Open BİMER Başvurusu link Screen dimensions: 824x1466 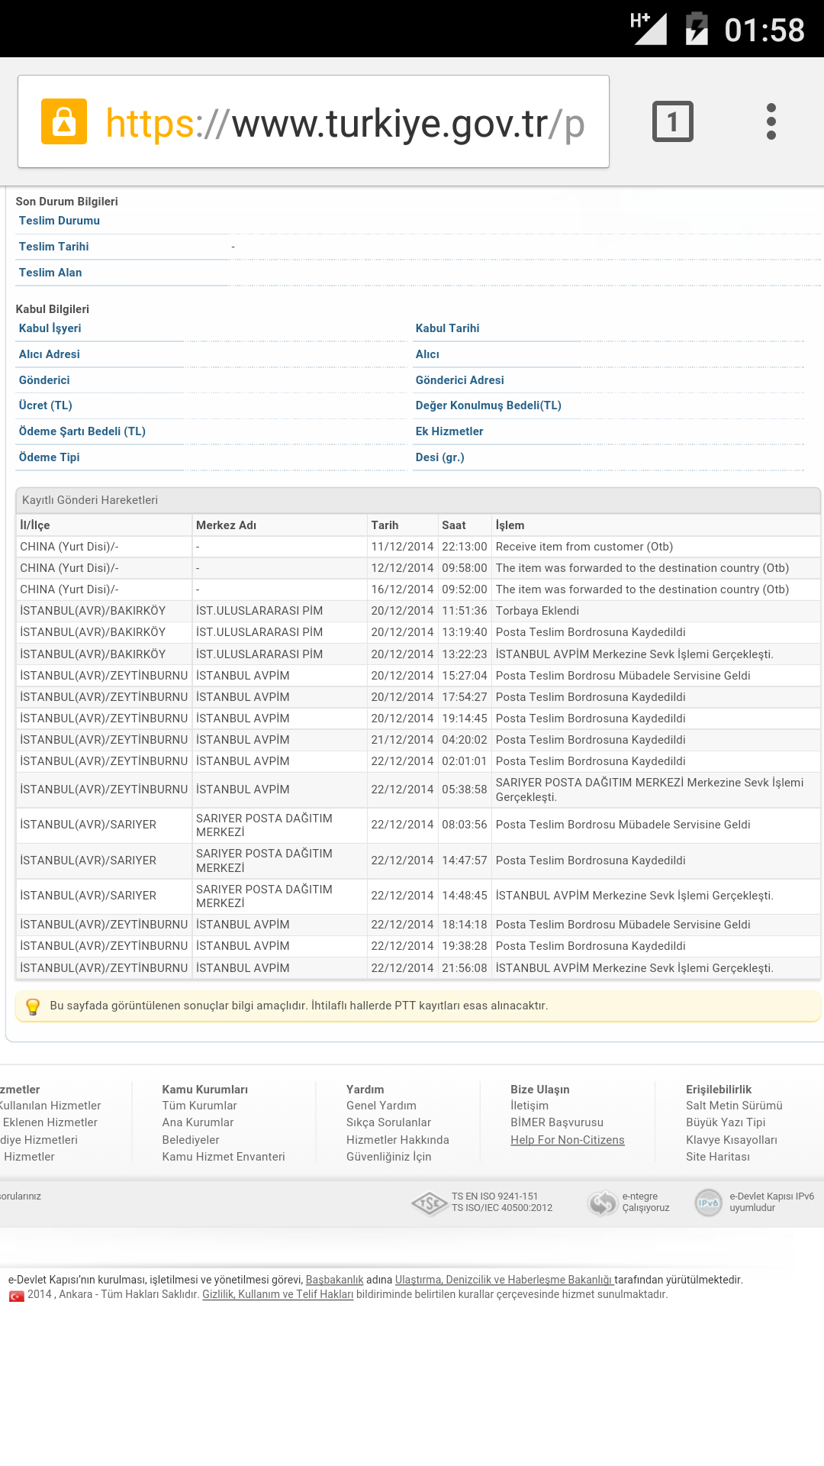[x=557, y=1122]
